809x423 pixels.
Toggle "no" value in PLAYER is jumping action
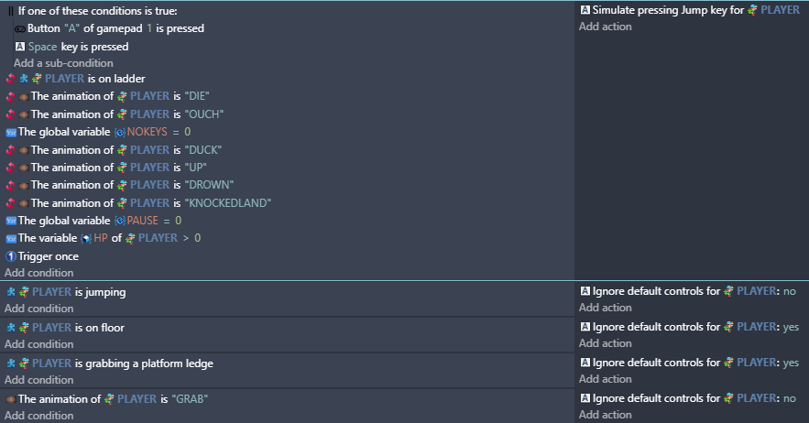(x=790, y=291)
